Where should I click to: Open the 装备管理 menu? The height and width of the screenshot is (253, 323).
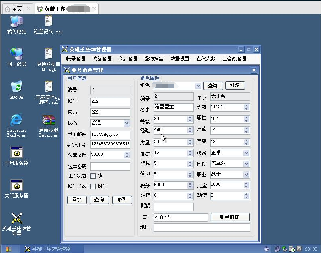pyautogui.click(x=102, y=59)
